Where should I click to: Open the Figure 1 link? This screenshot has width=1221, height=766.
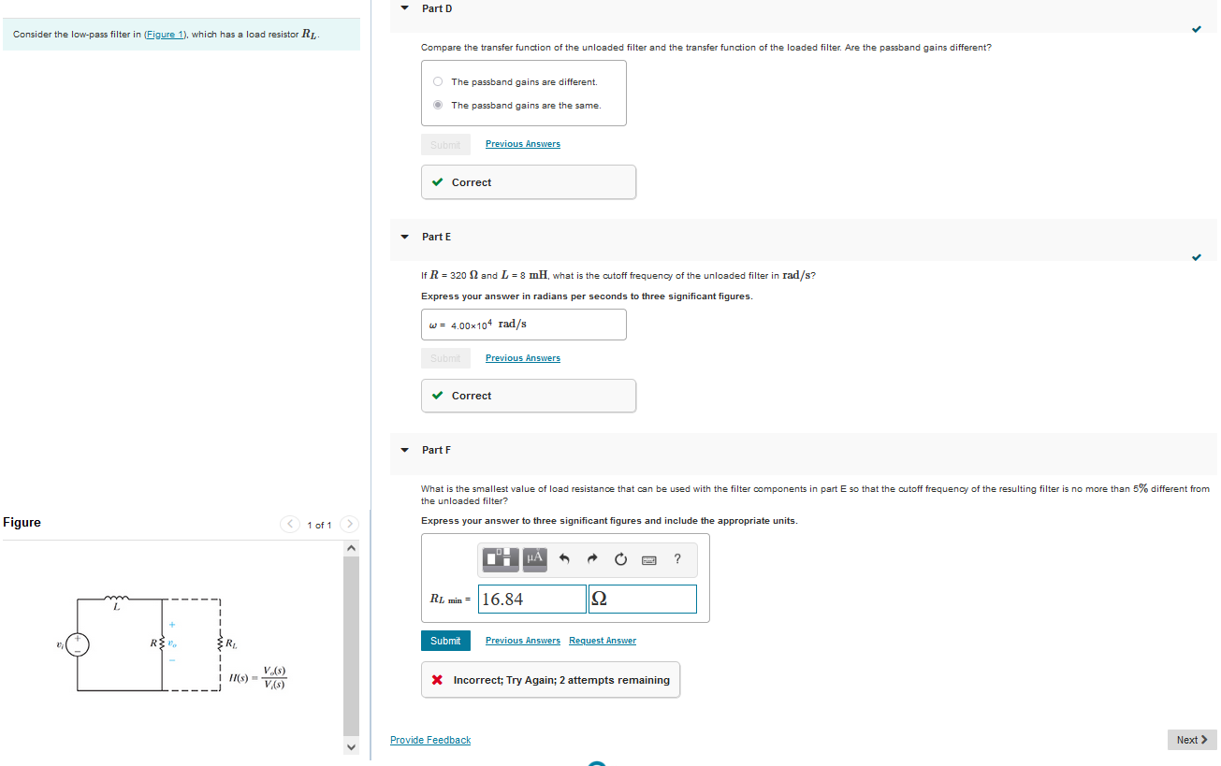167,35
